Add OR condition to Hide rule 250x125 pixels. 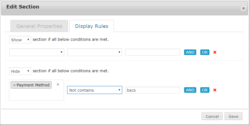click(205, 90)
